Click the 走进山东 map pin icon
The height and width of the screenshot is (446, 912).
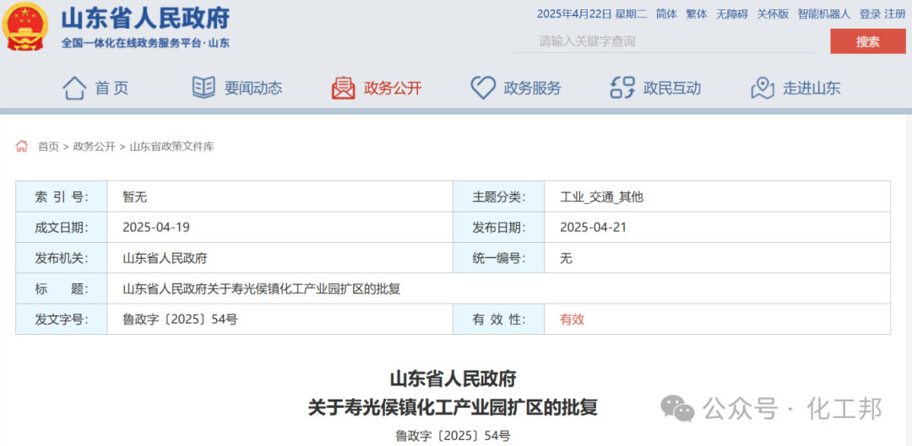[763, 88]
